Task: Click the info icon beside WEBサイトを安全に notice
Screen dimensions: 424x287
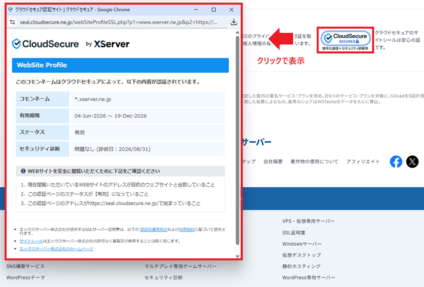Action: pyautogui.click(x=23, y=171)
